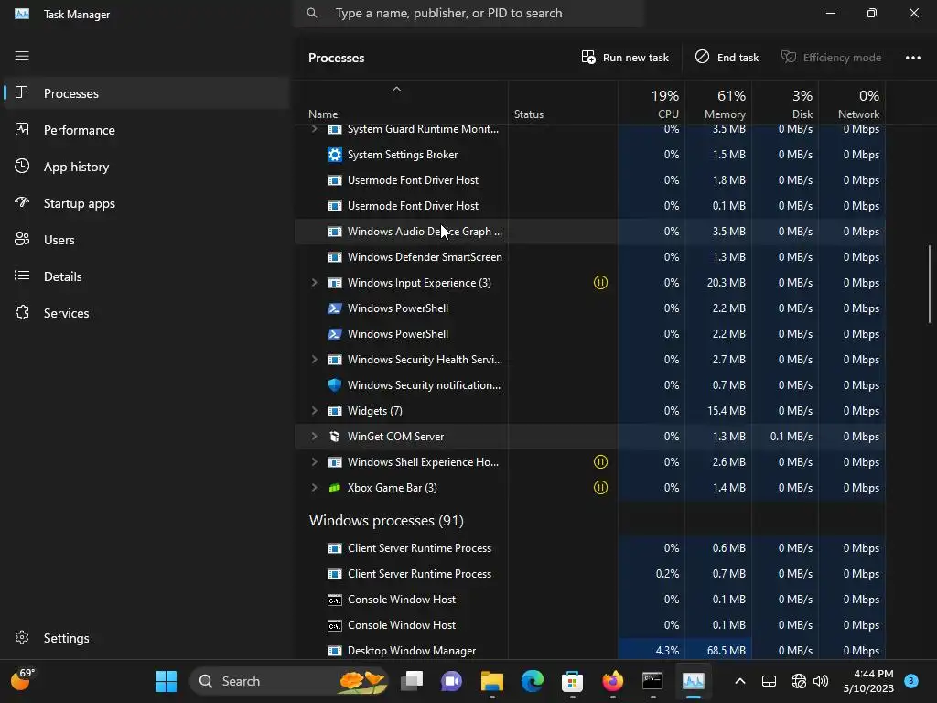Click the Desktop Window Manager icon

[335, 651]
